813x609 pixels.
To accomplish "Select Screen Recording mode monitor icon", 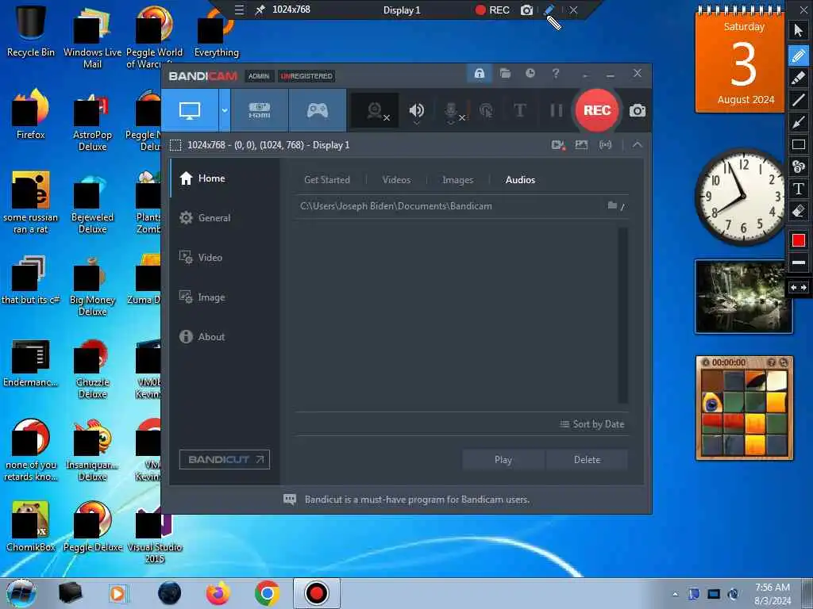I will pyautogui.click(x=190, y=110).
